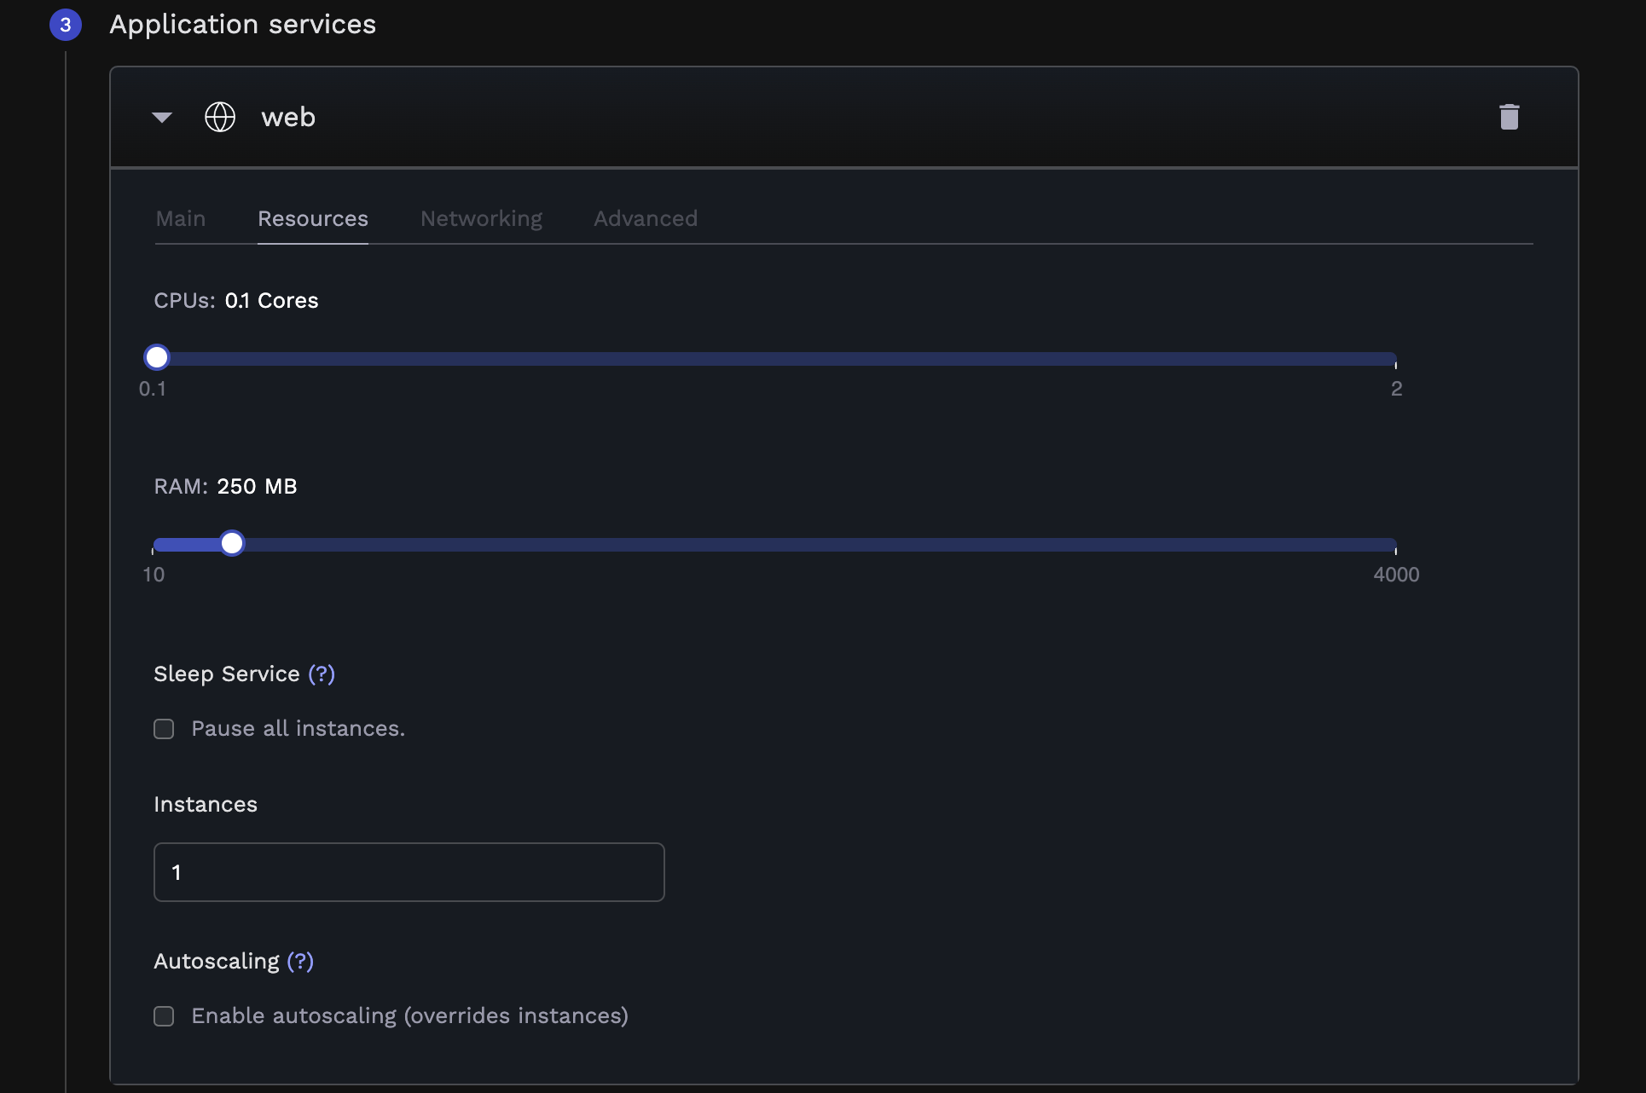
Task: Check the Pause all instances checkbox
Action: coord(164,729)
